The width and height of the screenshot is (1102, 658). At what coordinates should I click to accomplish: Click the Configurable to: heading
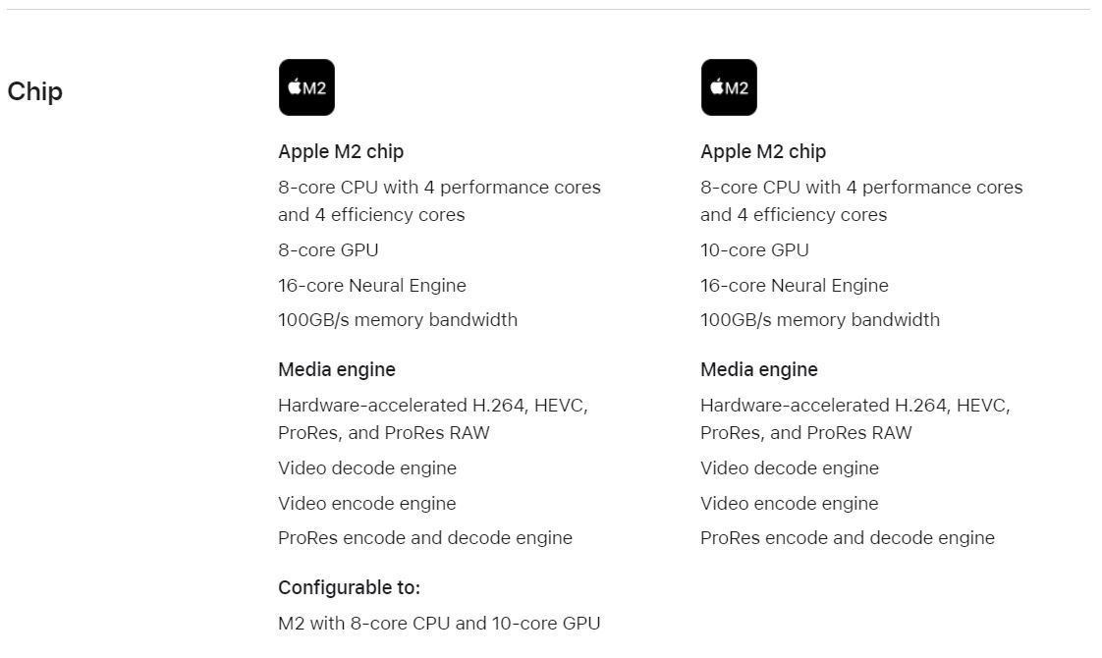click(350, 587)
